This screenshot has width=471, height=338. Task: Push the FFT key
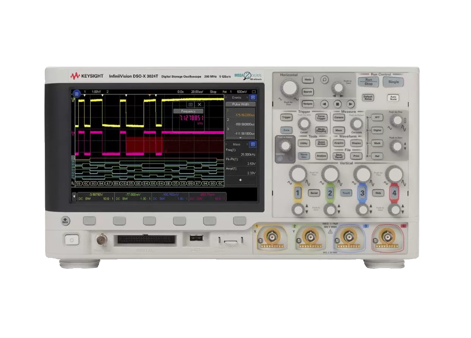377,117
